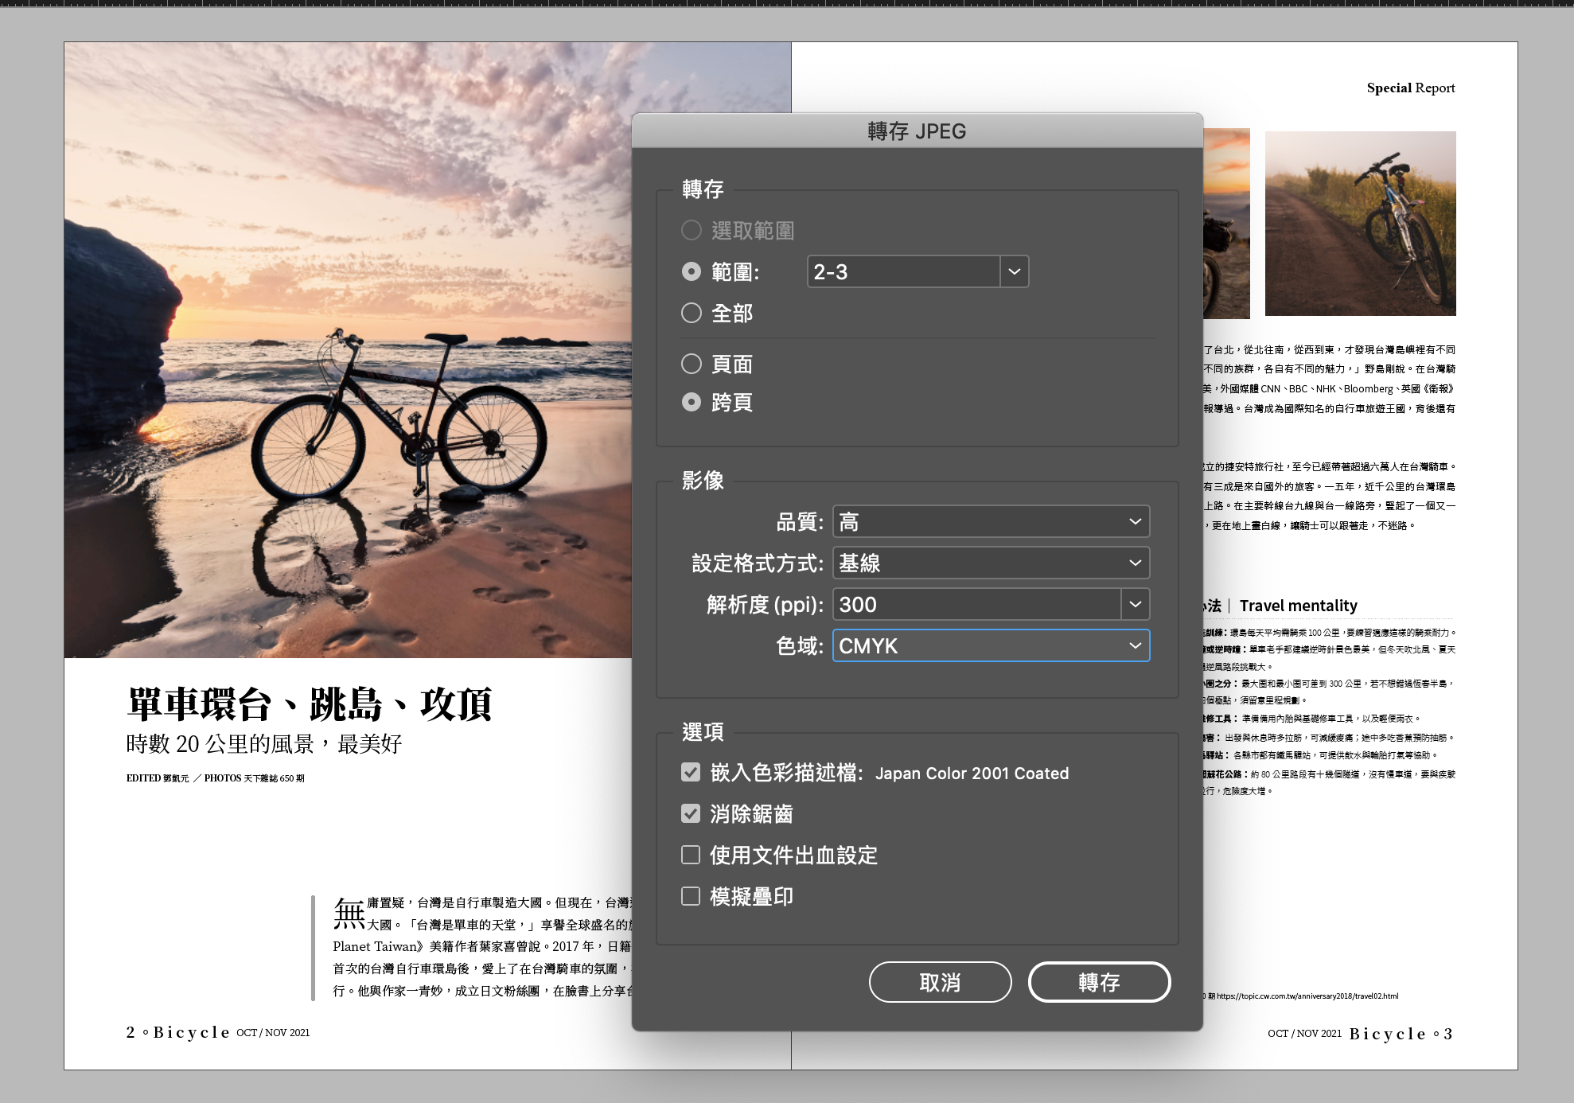Uncheck 嵌入色彩描述檔 embed color profile
Viewport: 1574px width, 1103px height.
pyautogui.click(x=691, y=773)
